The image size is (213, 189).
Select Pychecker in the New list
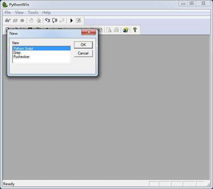click(x=21, y=57)
